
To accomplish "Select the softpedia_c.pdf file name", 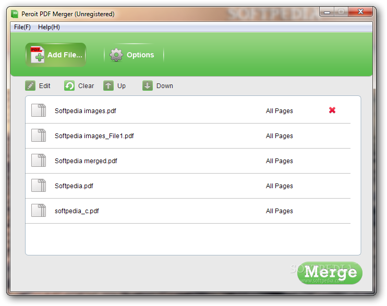I will click(77, 211).
